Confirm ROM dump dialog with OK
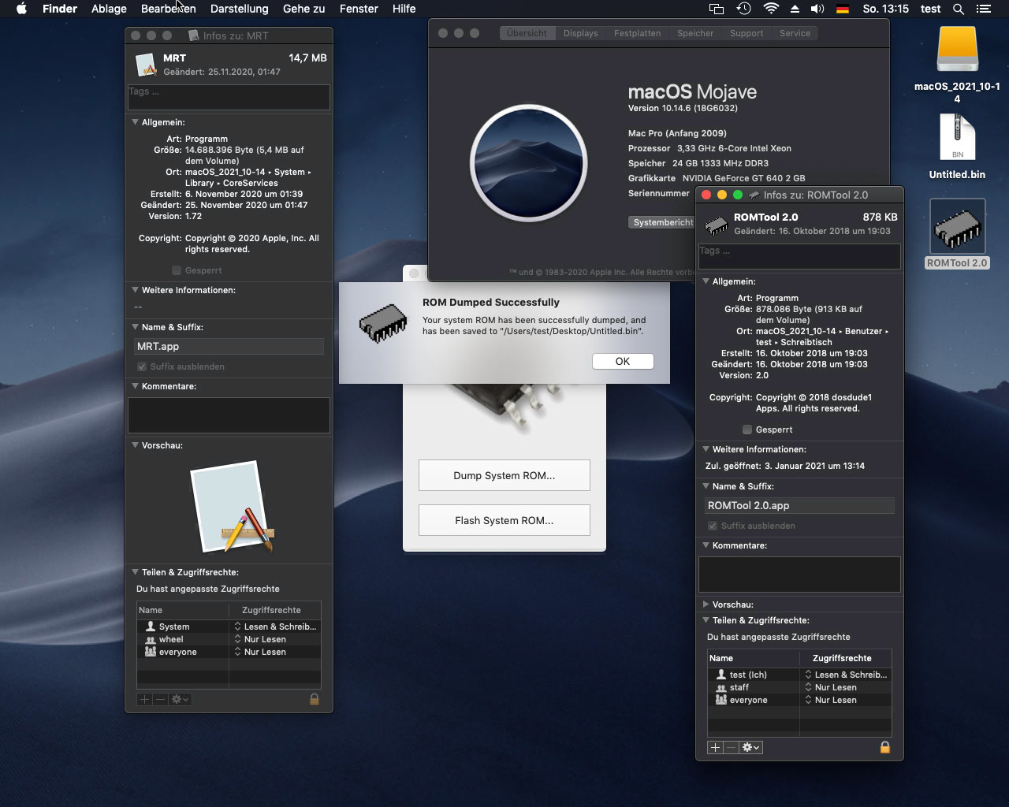The width and height of the screenshot is (1009, 807). point(622,361)
